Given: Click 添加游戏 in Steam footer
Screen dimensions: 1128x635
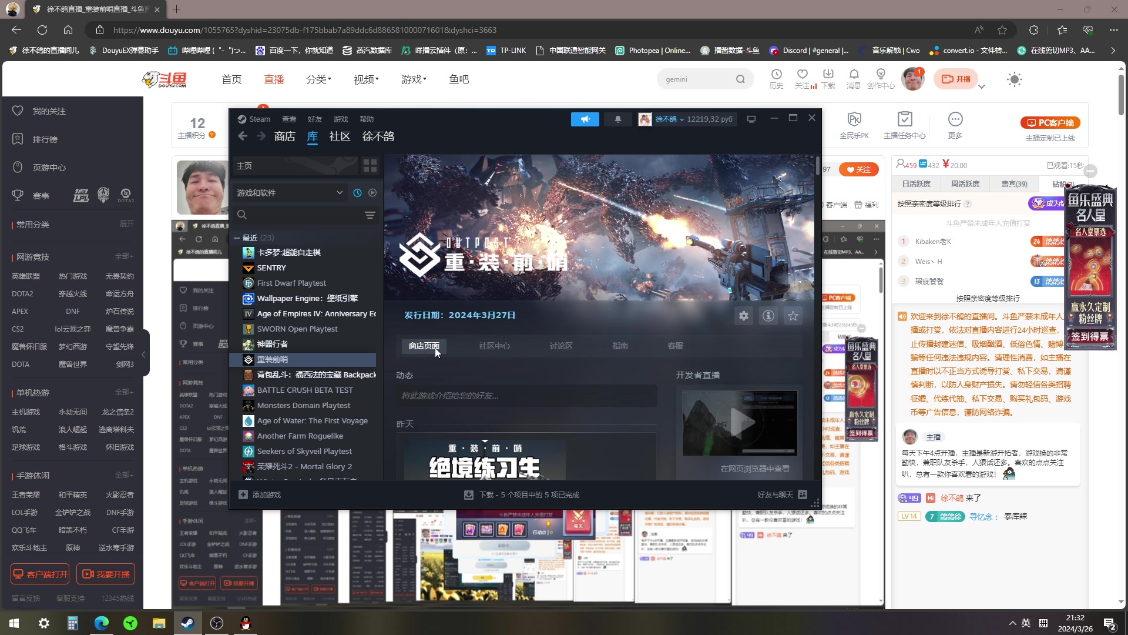Looking at the screenshot, I should pos(260,495).
